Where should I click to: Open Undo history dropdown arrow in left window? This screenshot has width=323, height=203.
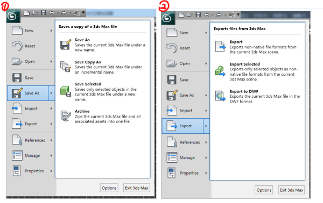[58, 13]
